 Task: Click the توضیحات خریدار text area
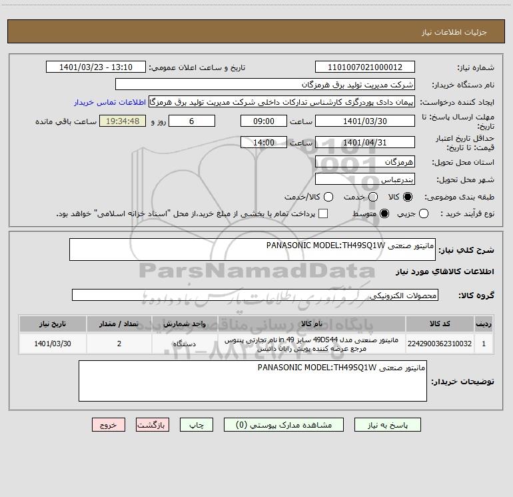pyautogui.click(x=253, y=381)
